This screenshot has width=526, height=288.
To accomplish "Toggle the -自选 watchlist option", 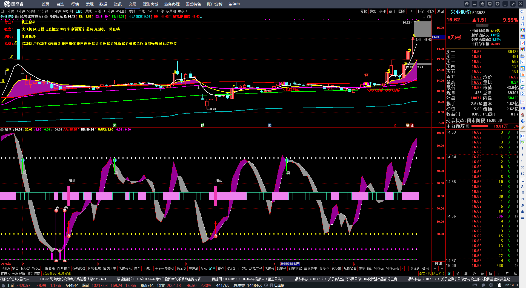I will 430,11.
